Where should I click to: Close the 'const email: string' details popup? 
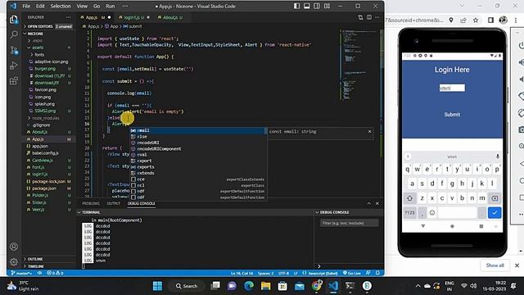click(x=369, y=131)
